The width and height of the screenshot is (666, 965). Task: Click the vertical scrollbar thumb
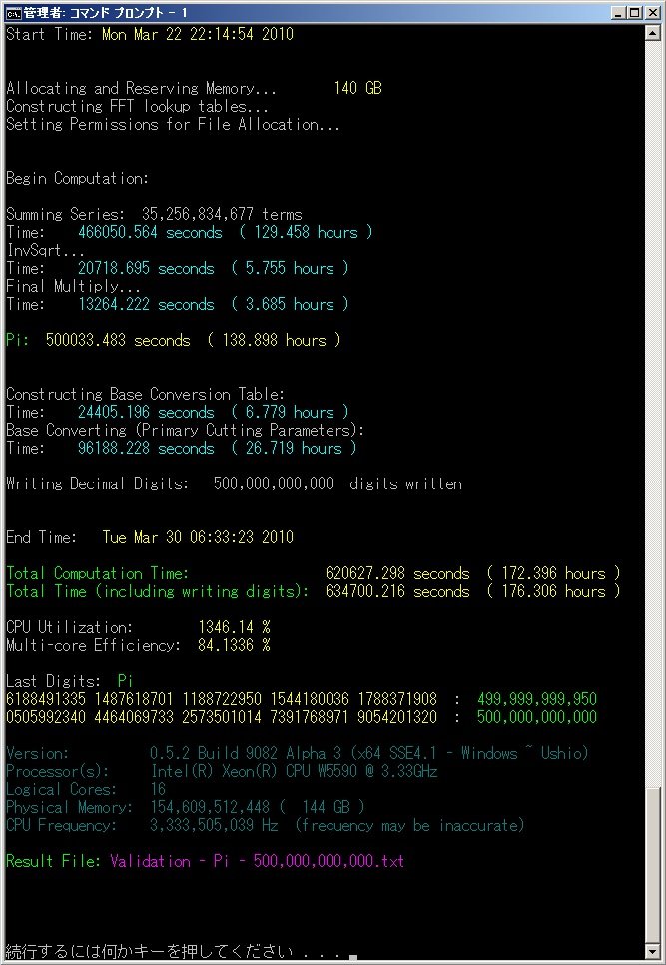click(653, 869)
